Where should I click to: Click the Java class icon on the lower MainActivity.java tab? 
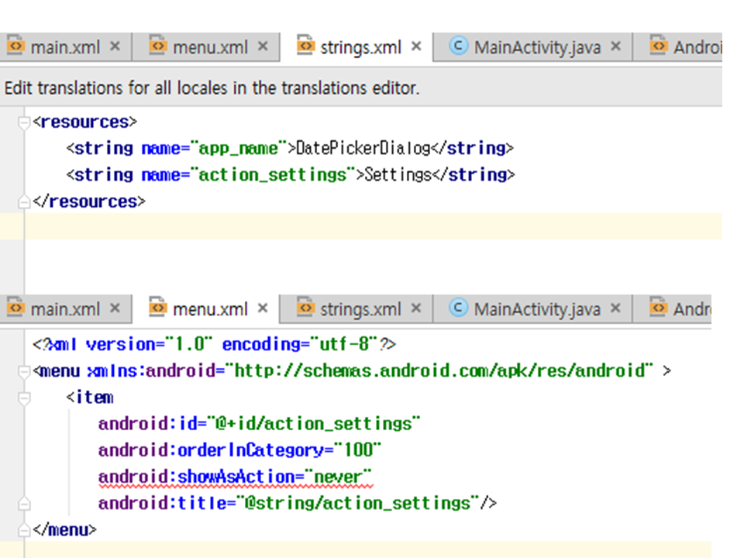[x=459, y=308]
